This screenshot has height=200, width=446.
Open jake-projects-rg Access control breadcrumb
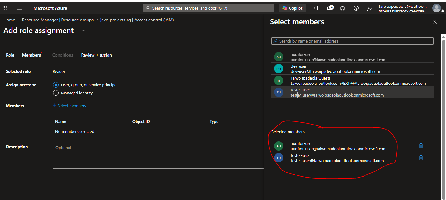[x=137, y=20]
